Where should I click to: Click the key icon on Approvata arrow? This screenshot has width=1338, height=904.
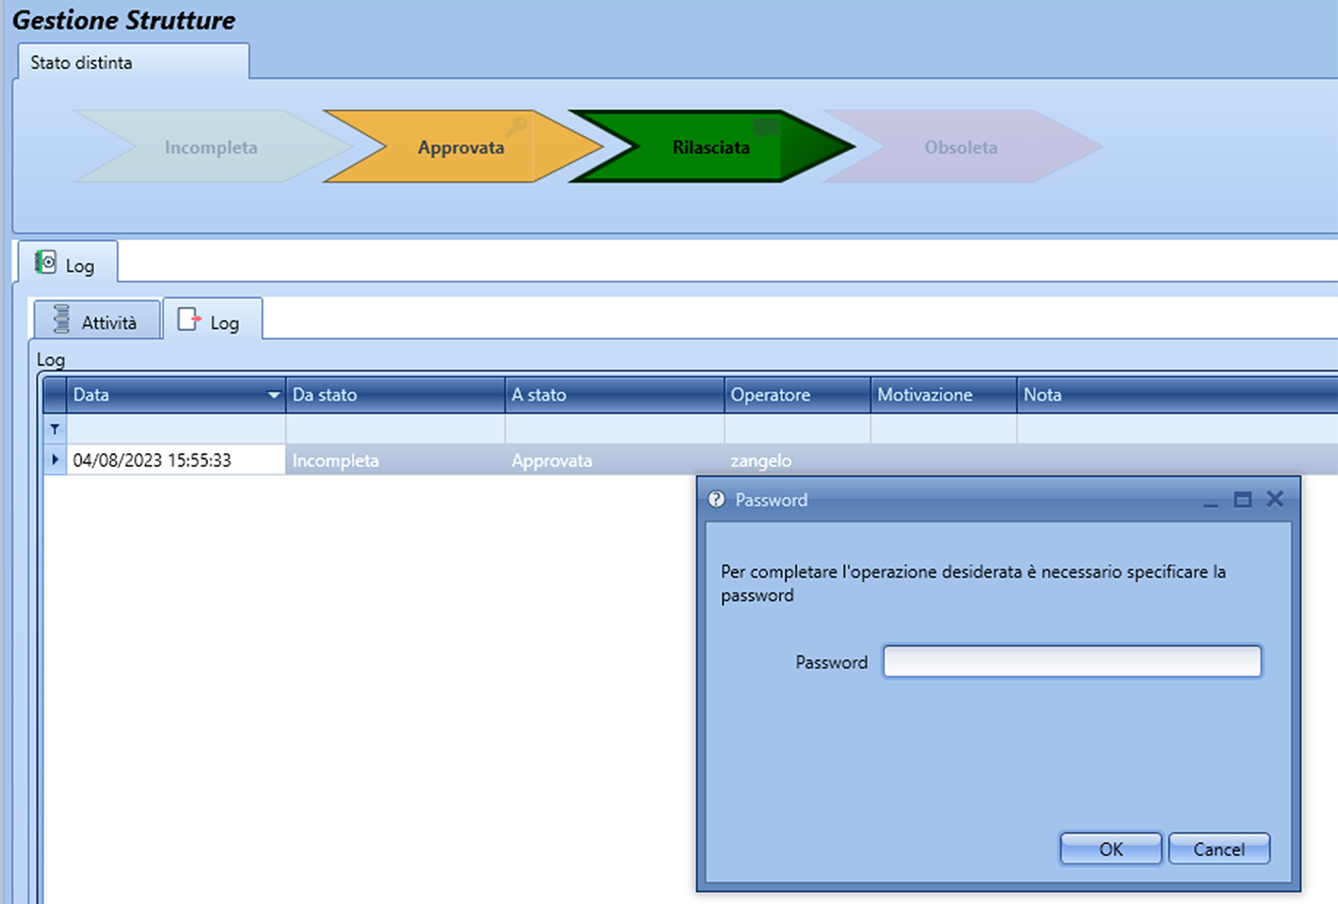(516, 127)
